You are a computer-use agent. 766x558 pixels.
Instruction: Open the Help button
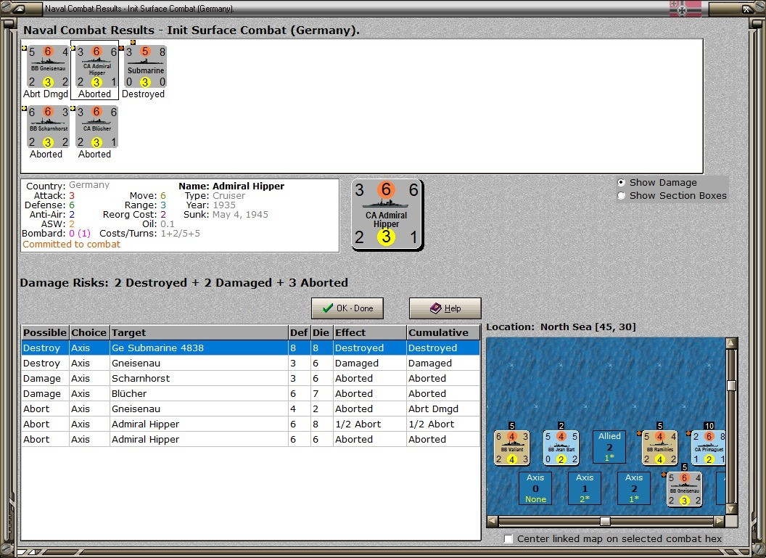[445, 308]
